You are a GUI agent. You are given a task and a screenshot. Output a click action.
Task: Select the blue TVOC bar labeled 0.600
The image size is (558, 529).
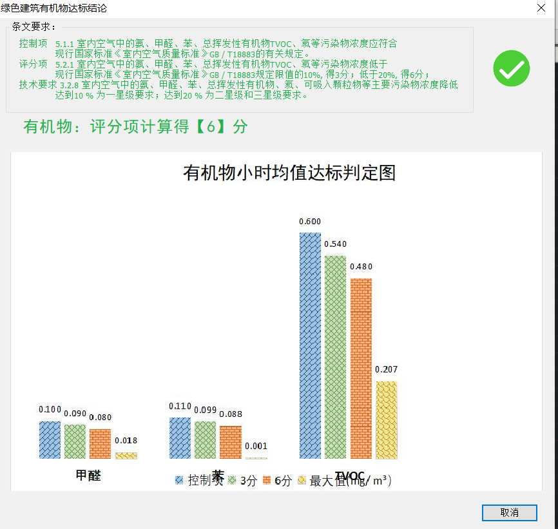pos(310,345)
